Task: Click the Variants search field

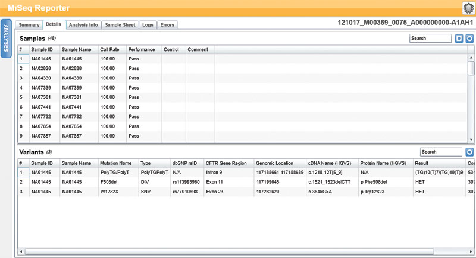Action: 441,152
